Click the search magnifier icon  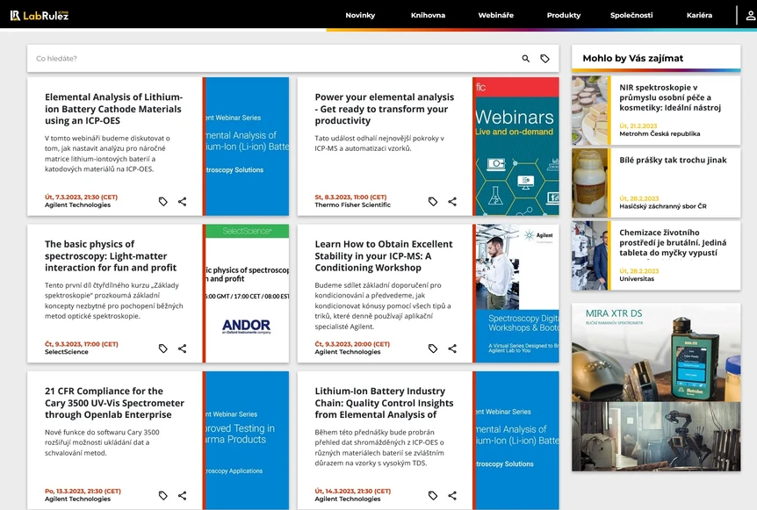(x=526, y=59)
